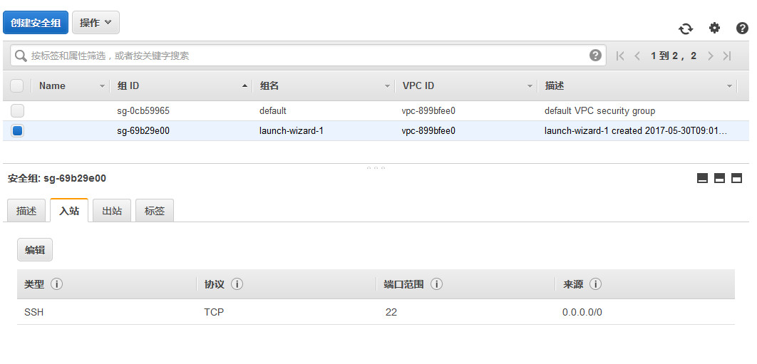This screenshot has width=757, height=364.
Task: Click the 编辑 button
Action: pos(35,250)
